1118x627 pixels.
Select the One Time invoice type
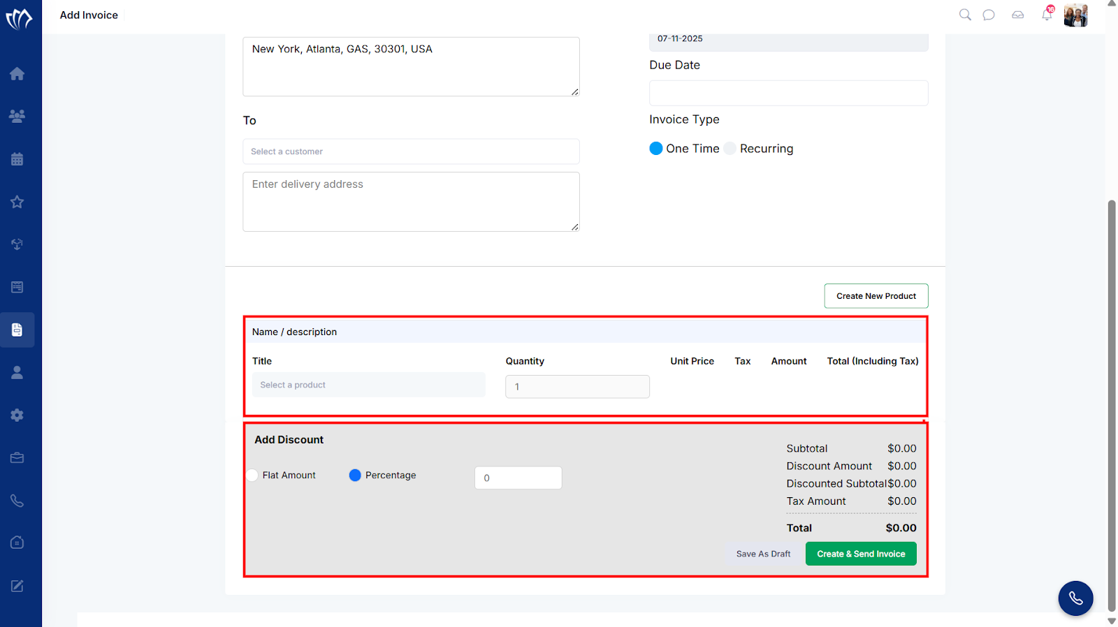(656, 148)
